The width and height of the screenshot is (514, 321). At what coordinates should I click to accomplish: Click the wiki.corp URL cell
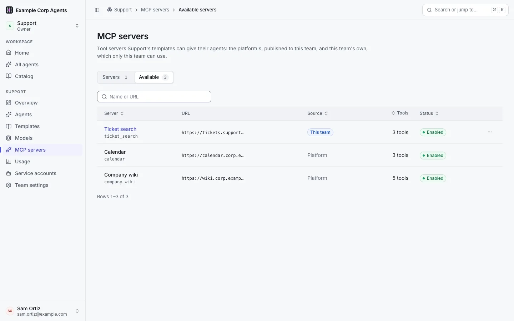pyautogui.click(x=213, y=178)
